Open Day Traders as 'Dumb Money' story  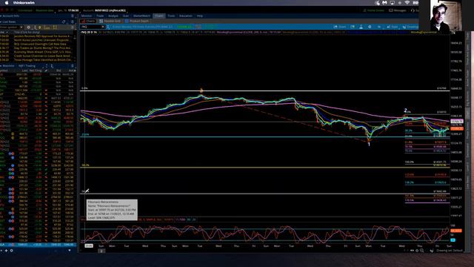(x=42, y=47)
